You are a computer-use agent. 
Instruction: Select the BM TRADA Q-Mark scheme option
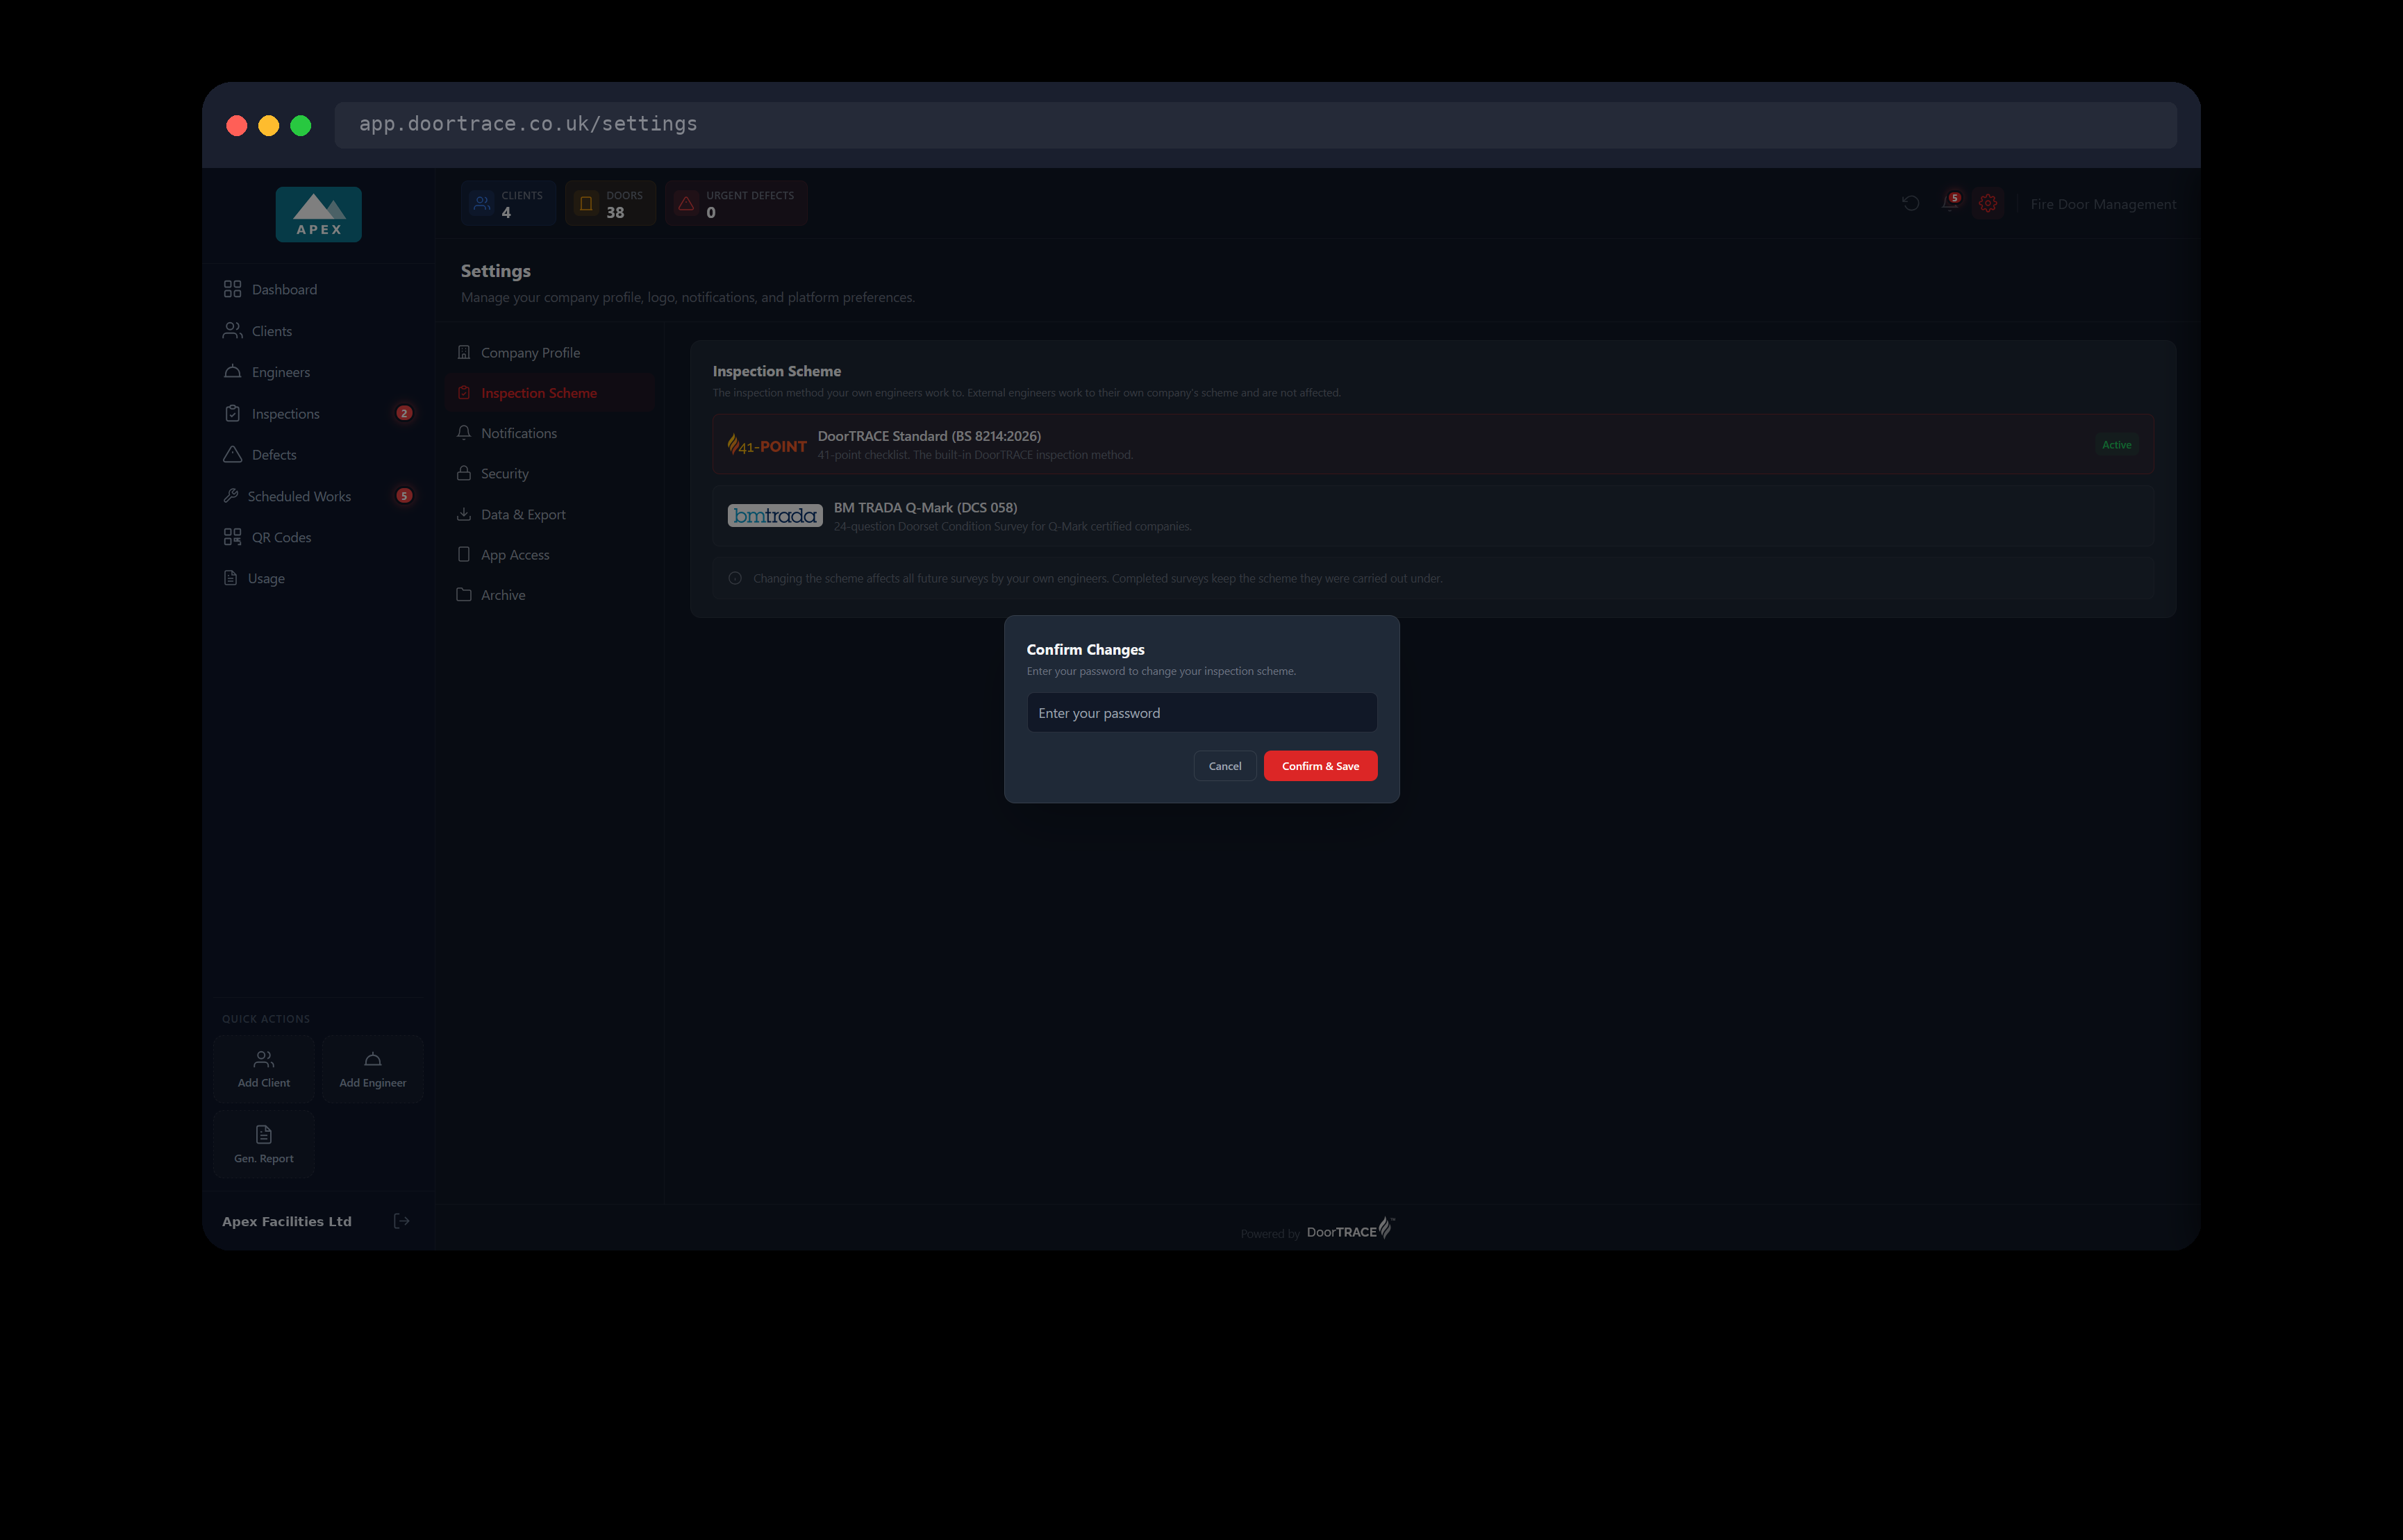point(1433,516)
